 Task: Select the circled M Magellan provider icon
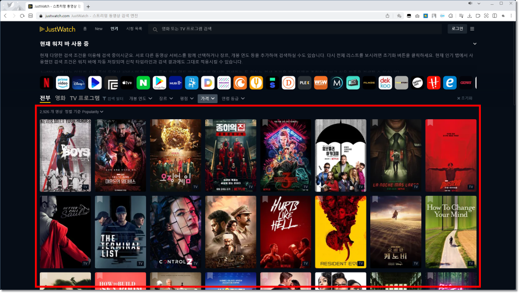click(x=337, y=83)
